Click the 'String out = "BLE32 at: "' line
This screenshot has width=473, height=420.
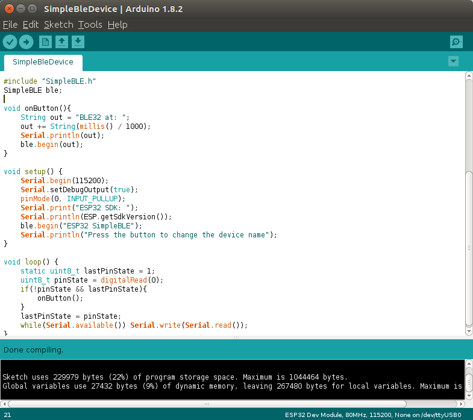[x=75, y=118]
